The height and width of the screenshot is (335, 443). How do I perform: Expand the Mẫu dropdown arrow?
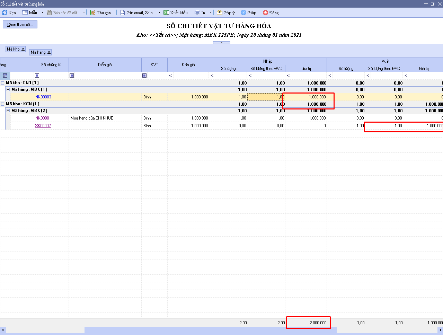(x=42, y=12)
